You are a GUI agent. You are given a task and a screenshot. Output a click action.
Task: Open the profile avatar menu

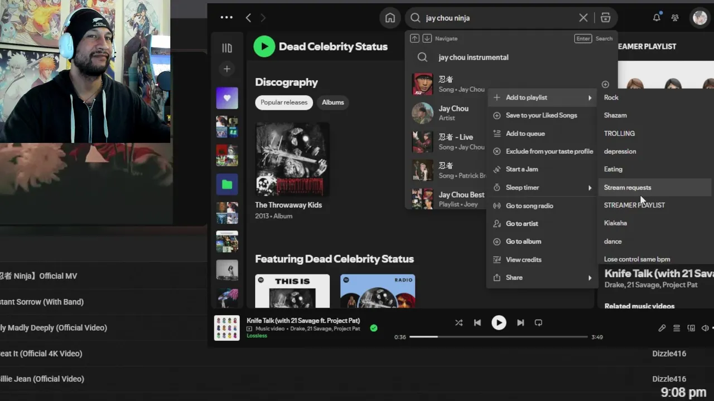point(699,18)
